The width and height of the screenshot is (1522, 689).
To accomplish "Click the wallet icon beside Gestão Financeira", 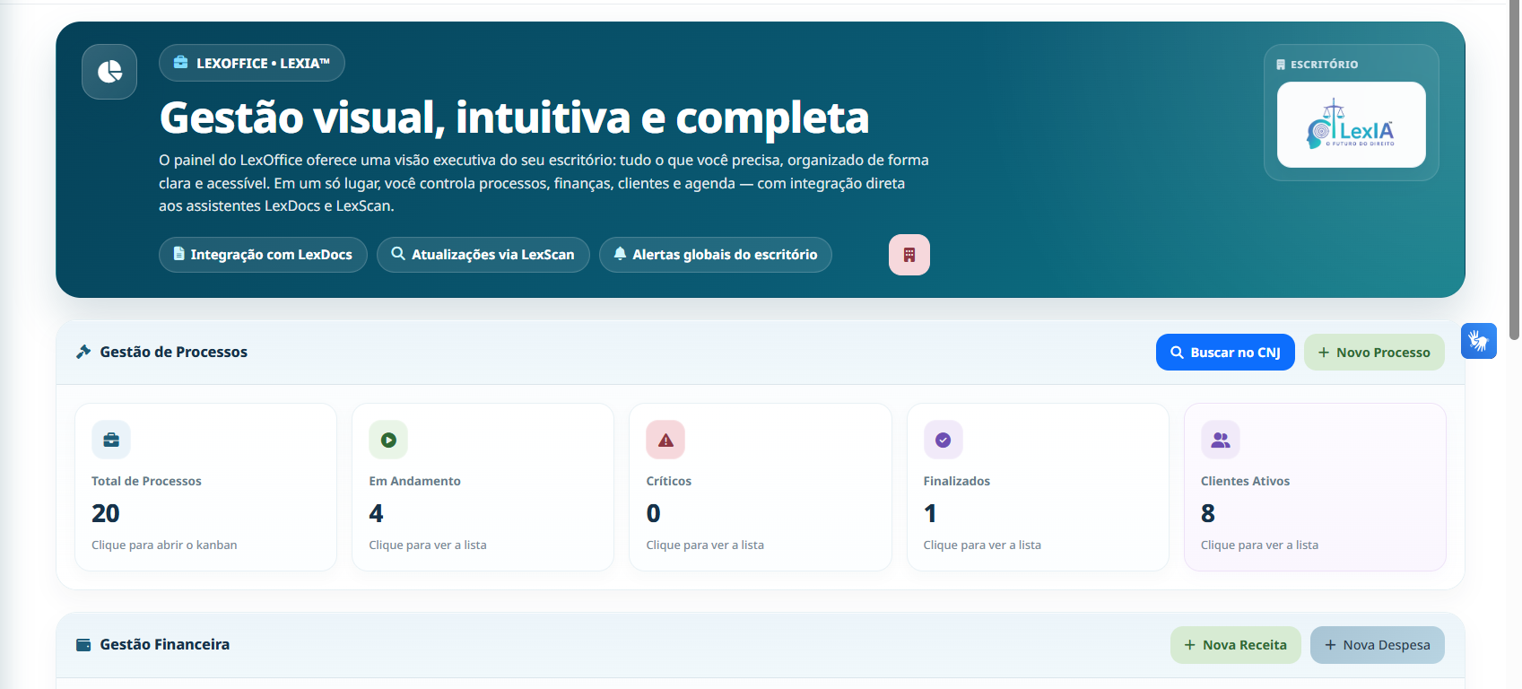I will point(83,644).
